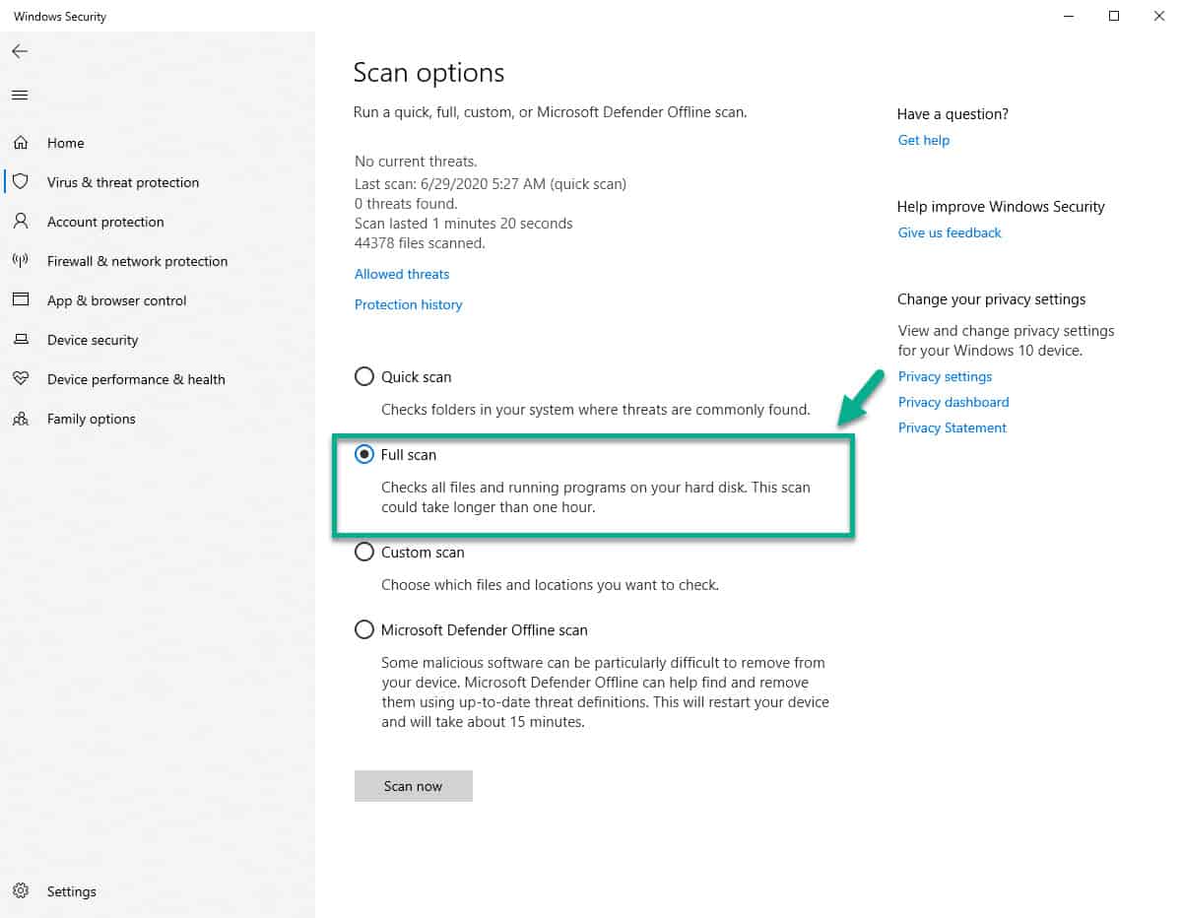Viewport: 1182px width, 918px height.
Task: Click the Firewall & network protection antenna icon
Action: [x=21, y=261]
